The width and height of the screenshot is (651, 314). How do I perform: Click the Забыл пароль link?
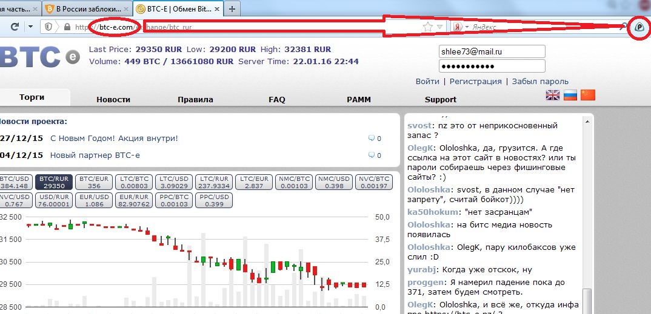point(540,82)
